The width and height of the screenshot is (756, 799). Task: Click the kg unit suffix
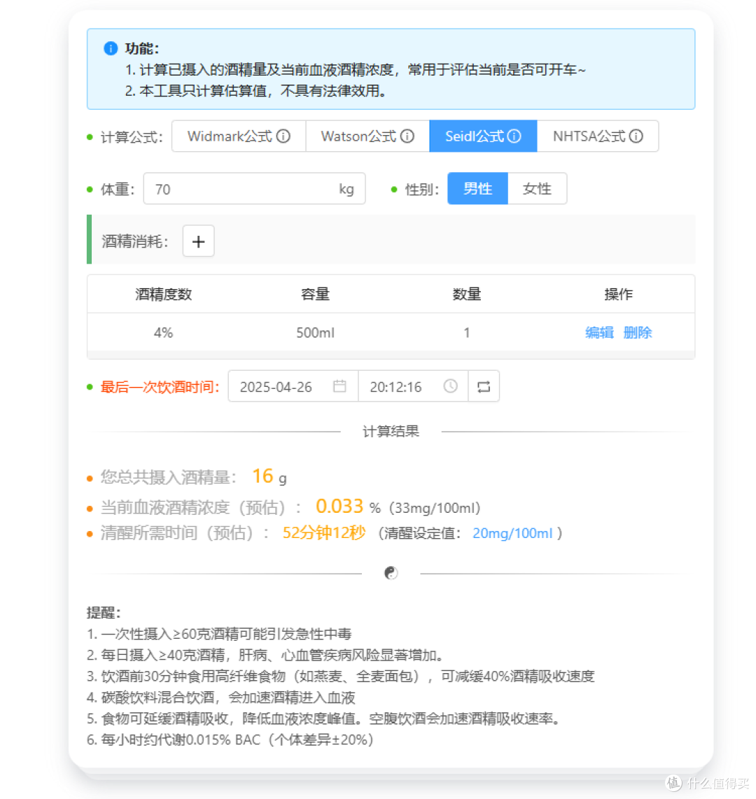coord(346,189)
